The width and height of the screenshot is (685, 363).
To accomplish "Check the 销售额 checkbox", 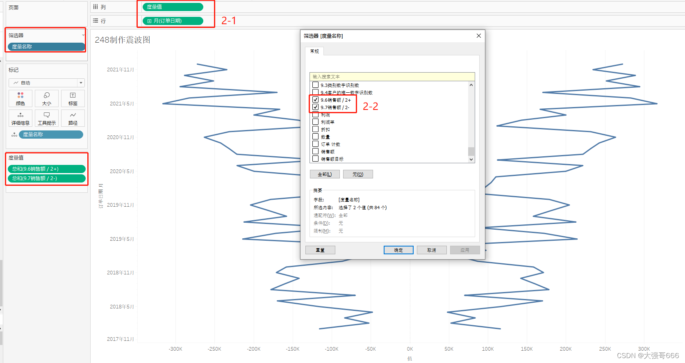I will point(316,151).
